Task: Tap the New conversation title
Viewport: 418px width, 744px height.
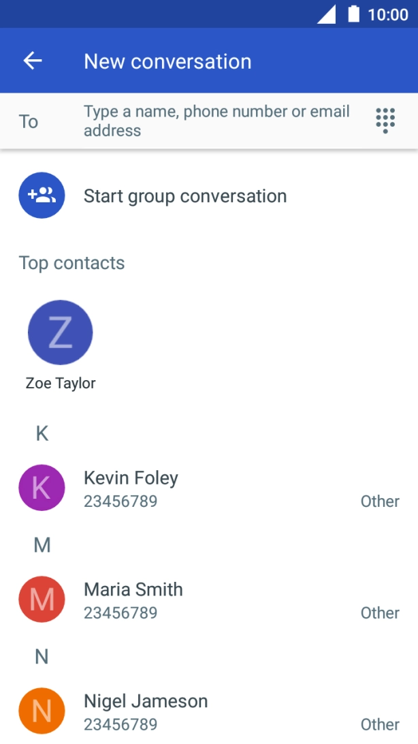Action: (x=167, y=61)
